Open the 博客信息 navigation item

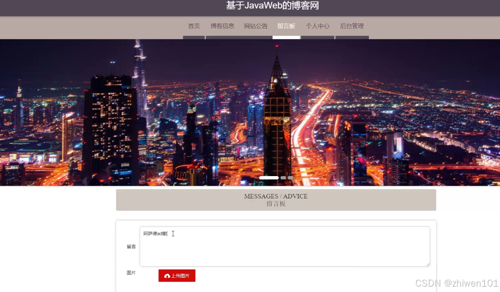click(x=222, y=26)
